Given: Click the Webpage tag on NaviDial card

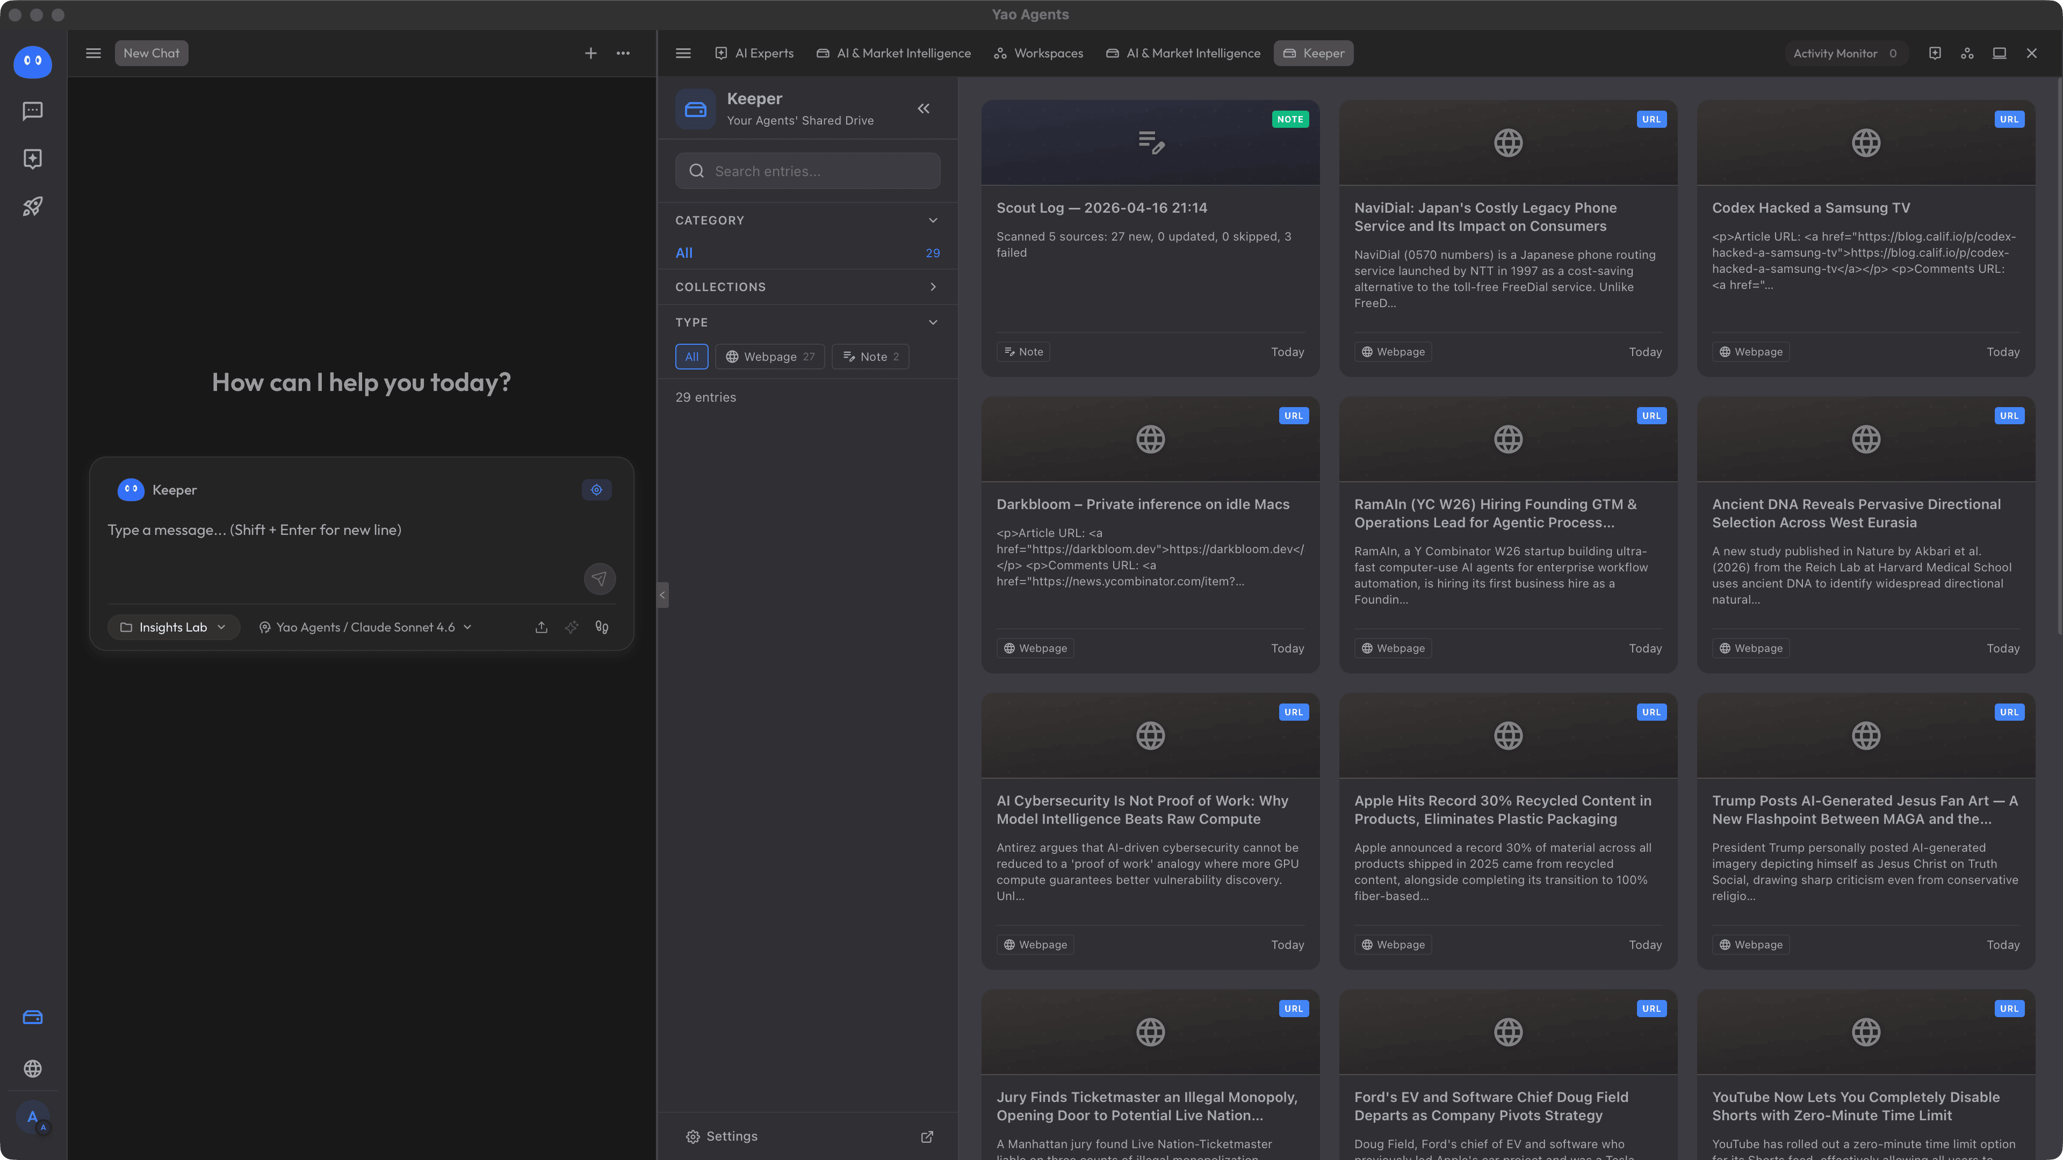Looking at the screenshot, I should click(1393, 352).
